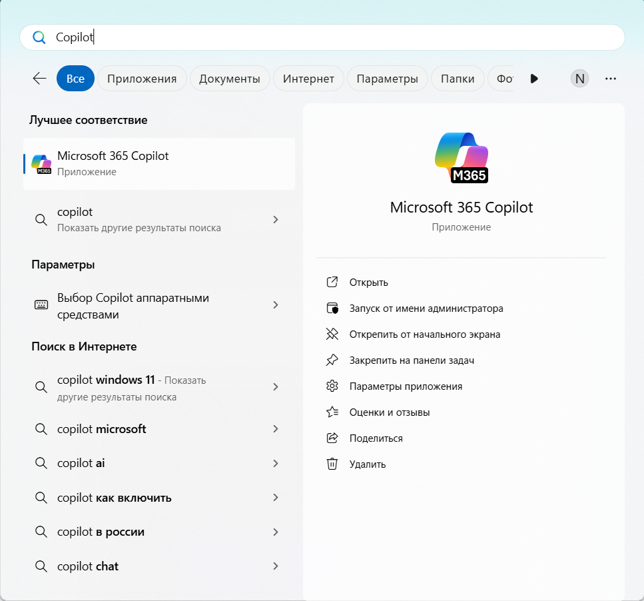The height and width of the screenshot is (601, 644).
Task: Click the back arrow icon
Action: click(x=39, y=78)
